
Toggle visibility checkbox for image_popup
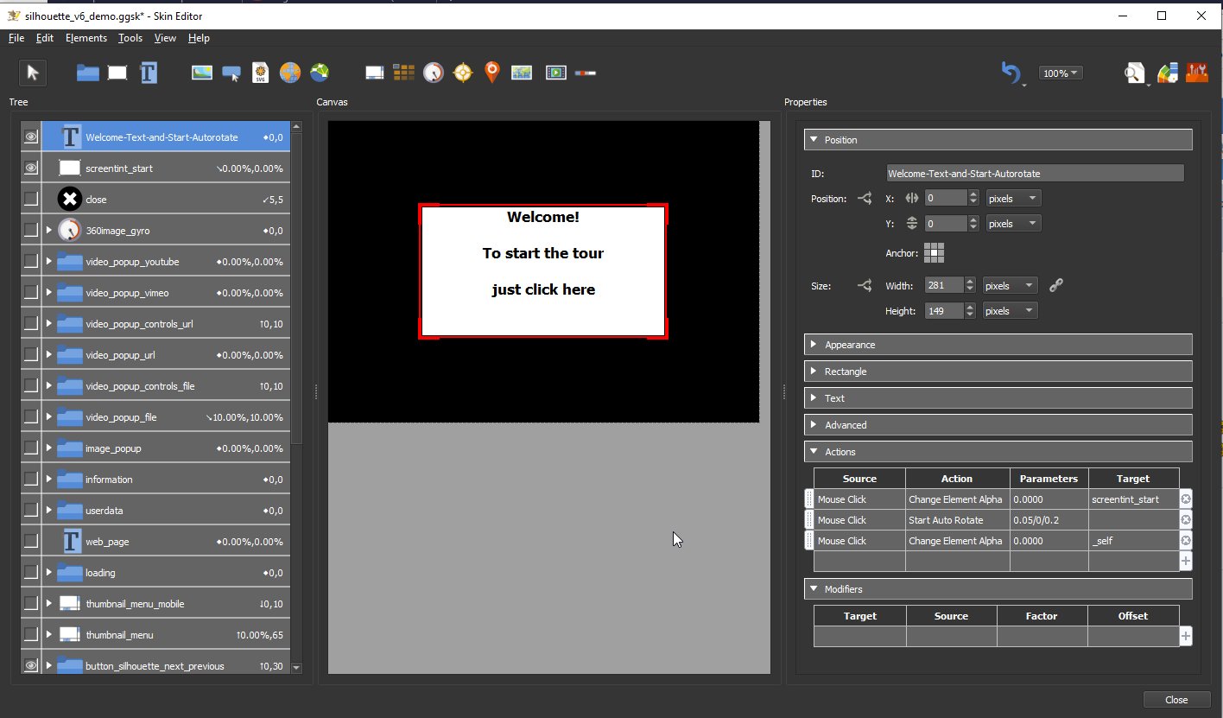(31, 448)
